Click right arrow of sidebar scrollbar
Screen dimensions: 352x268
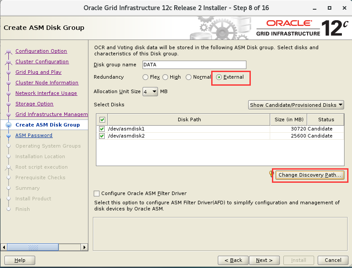tap(84, 247)
